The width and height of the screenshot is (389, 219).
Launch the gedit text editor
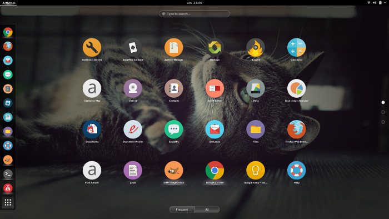pyautogui.click(x=133, y=170)
